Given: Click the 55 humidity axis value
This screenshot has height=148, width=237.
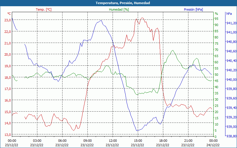Looking at the screenshot, I should pyautogui.click(x=217, y=68).
